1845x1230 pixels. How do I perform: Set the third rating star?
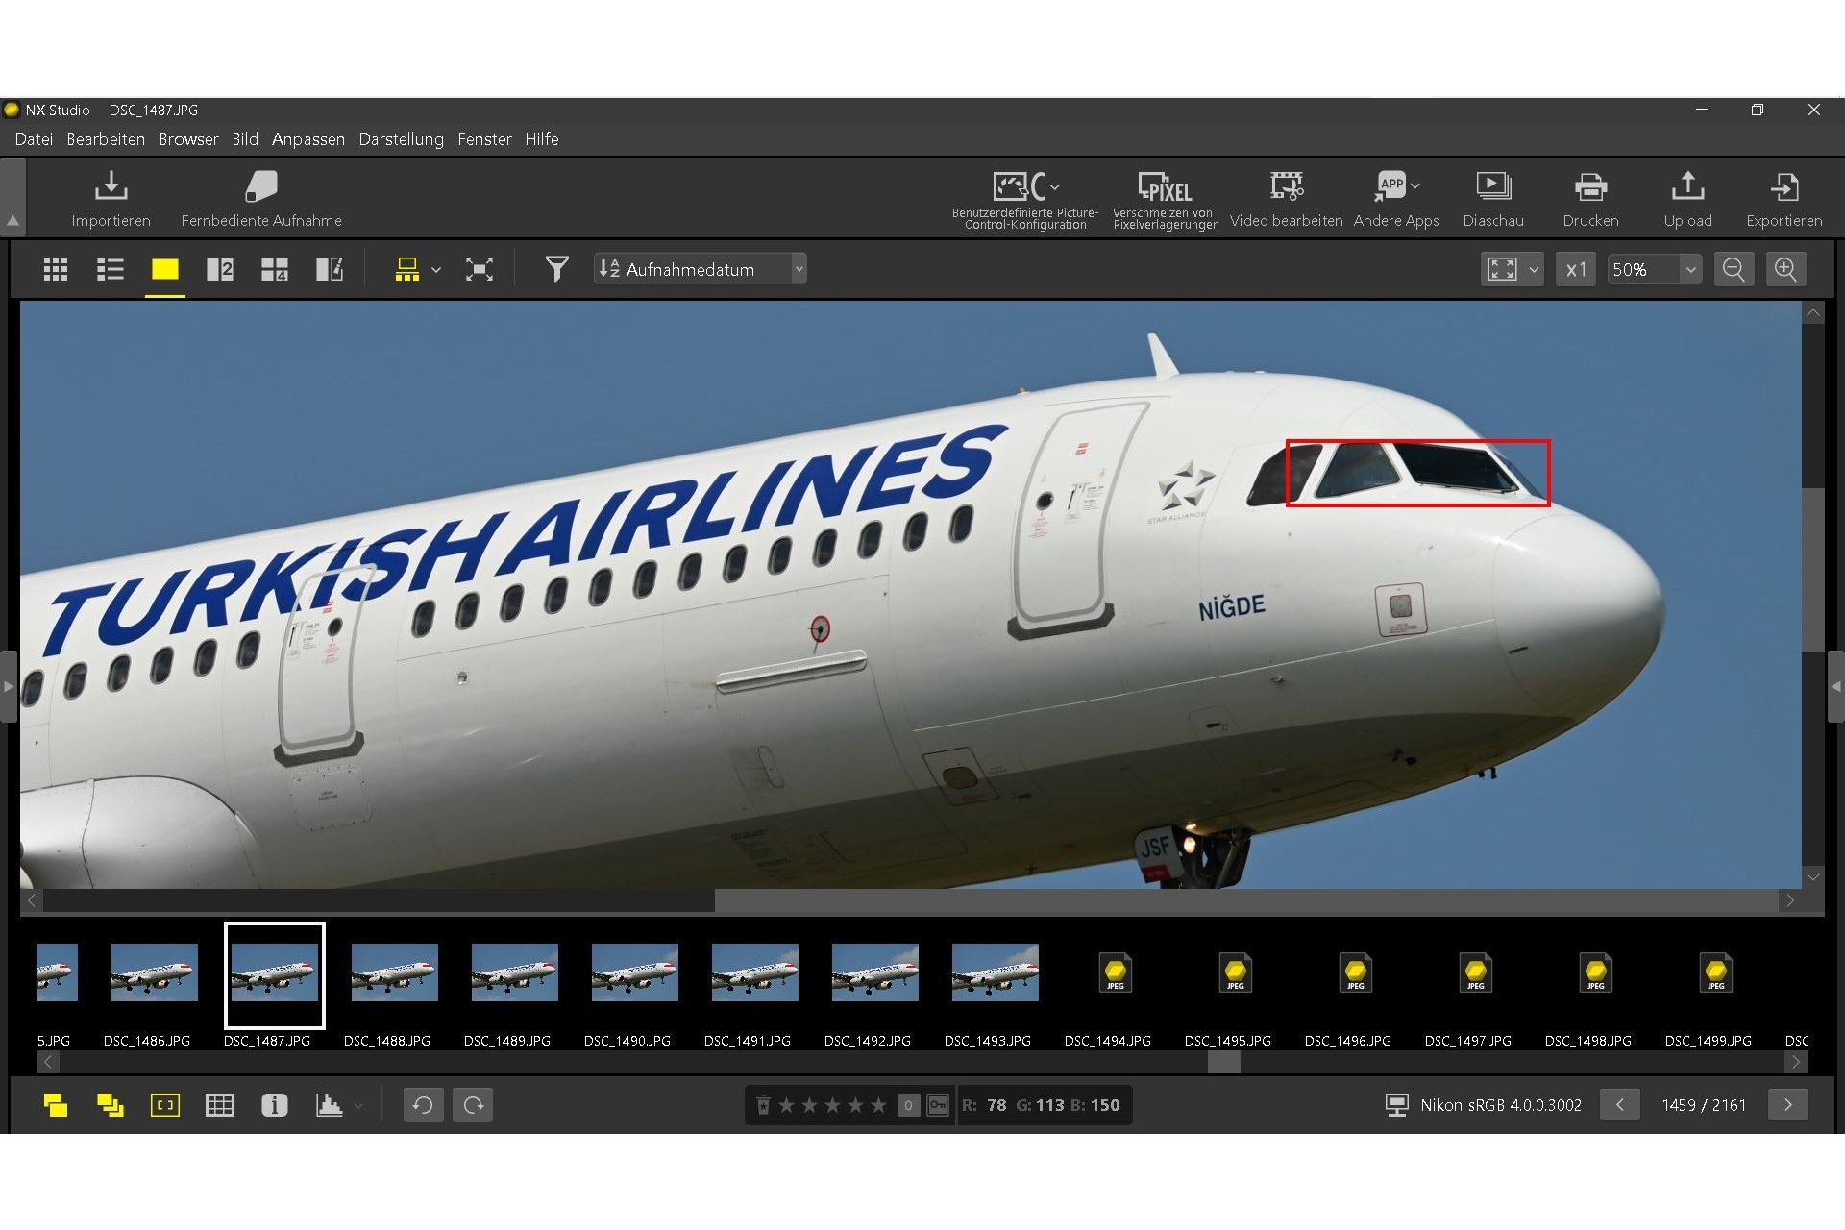(832, 1105)
